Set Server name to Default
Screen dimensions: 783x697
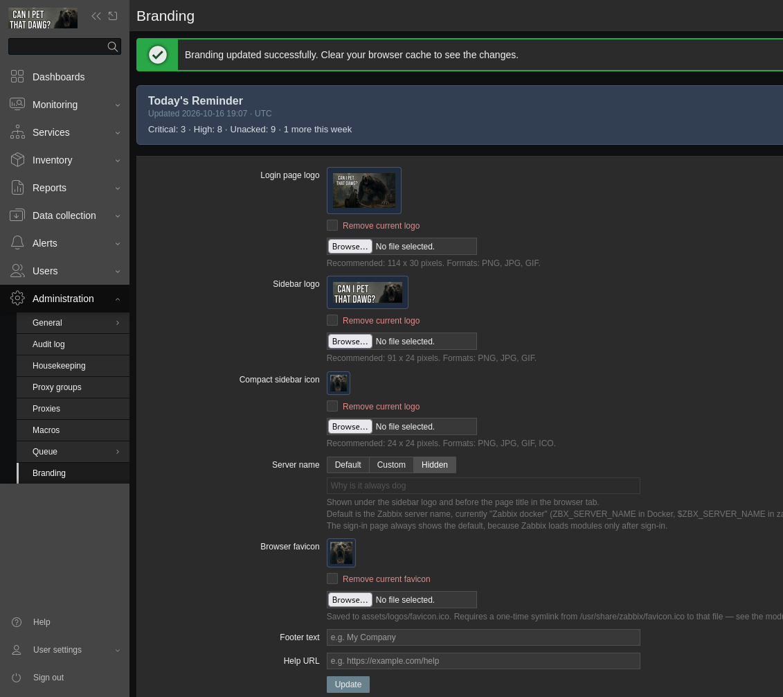(348, 465)
